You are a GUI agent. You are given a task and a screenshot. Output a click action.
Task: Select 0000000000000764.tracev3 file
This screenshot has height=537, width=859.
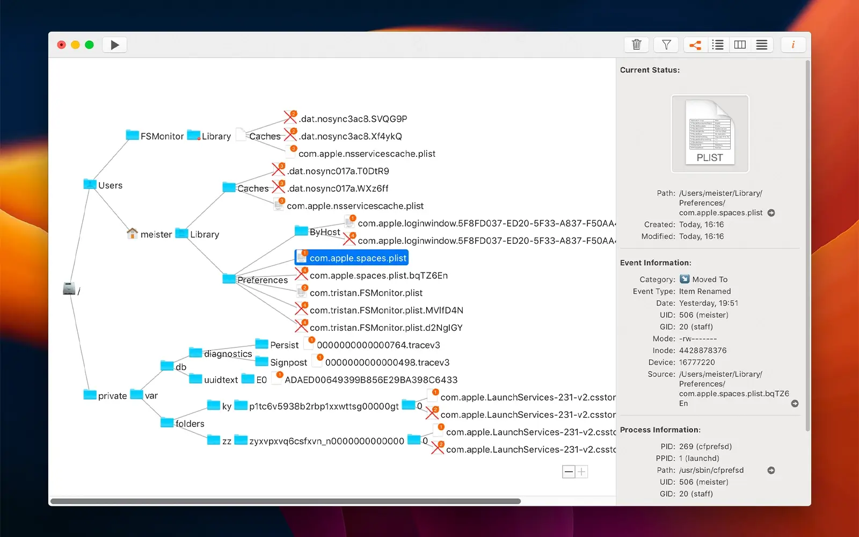[x=373, y=344]
